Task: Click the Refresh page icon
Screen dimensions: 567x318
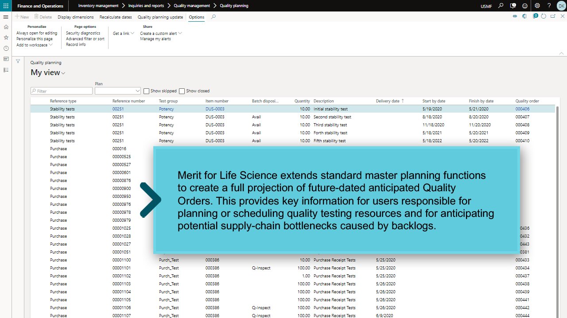Action: 544,16
